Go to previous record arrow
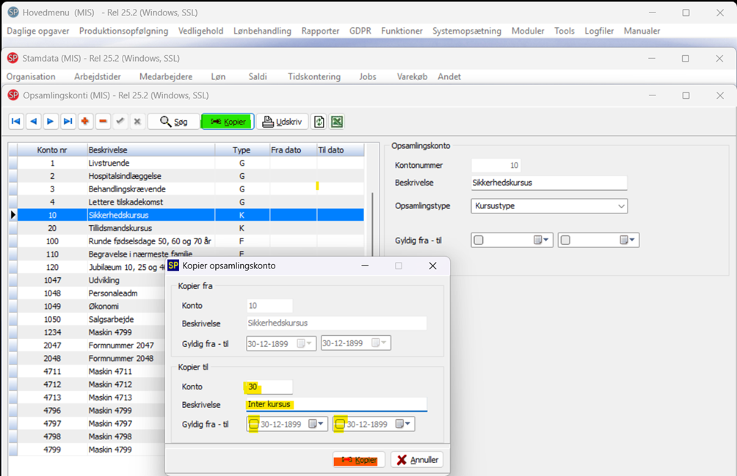The image size is (737, 476). 33,122
